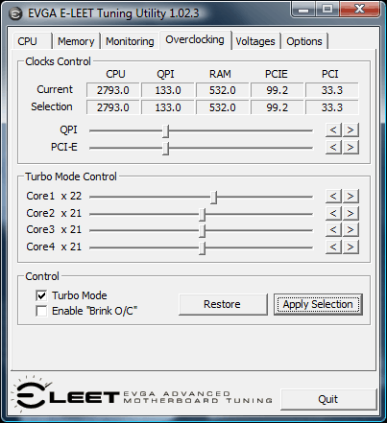Increase QPI with right arrow button
This screenshot has width=387, height=423.
click(x=351, y=130)
